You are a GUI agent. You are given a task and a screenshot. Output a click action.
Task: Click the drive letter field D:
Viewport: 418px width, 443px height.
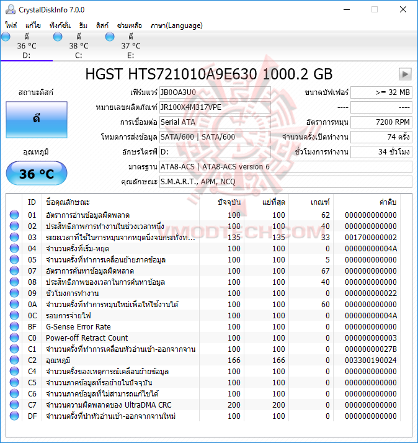215,152
